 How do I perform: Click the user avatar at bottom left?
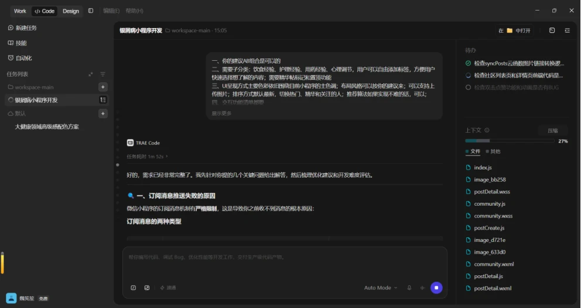click(11, 298)
